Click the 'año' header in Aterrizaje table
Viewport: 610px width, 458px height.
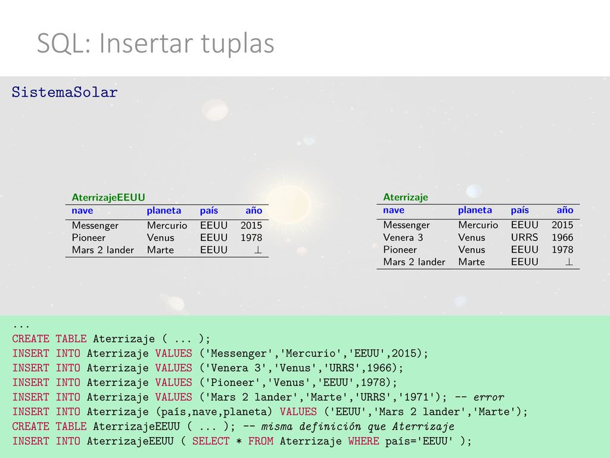[x=565, y=211]
